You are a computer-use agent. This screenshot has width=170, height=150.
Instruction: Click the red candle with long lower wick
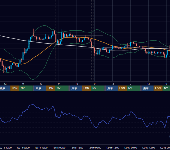click(x=56, y=46)
